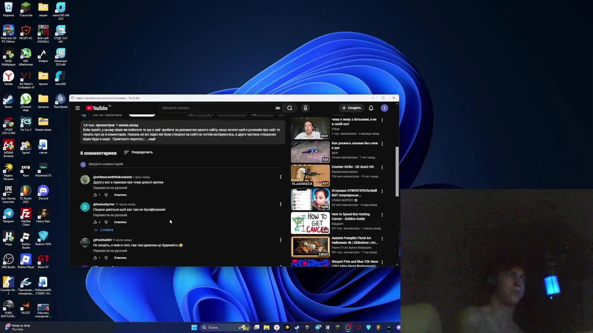593x333 pixels.
Task: Open TLauncher desktop shortcut
Action: pos(26,9)
